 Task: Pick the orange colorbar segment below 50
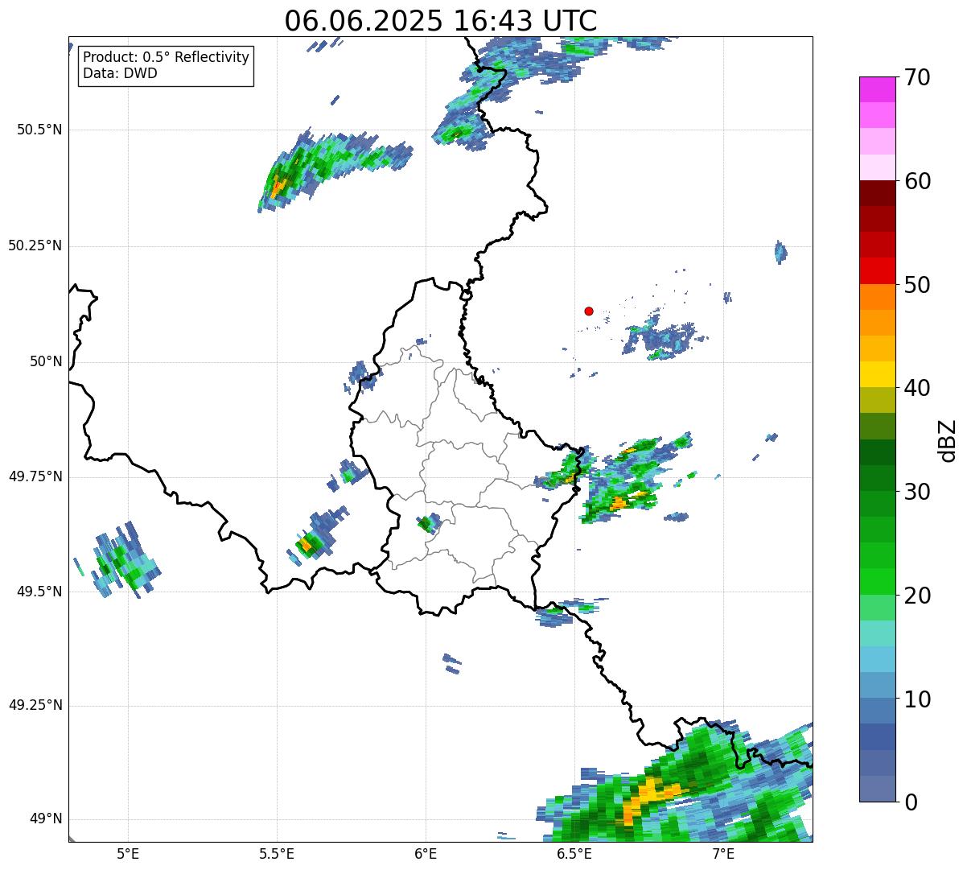[x=877, y=297]
